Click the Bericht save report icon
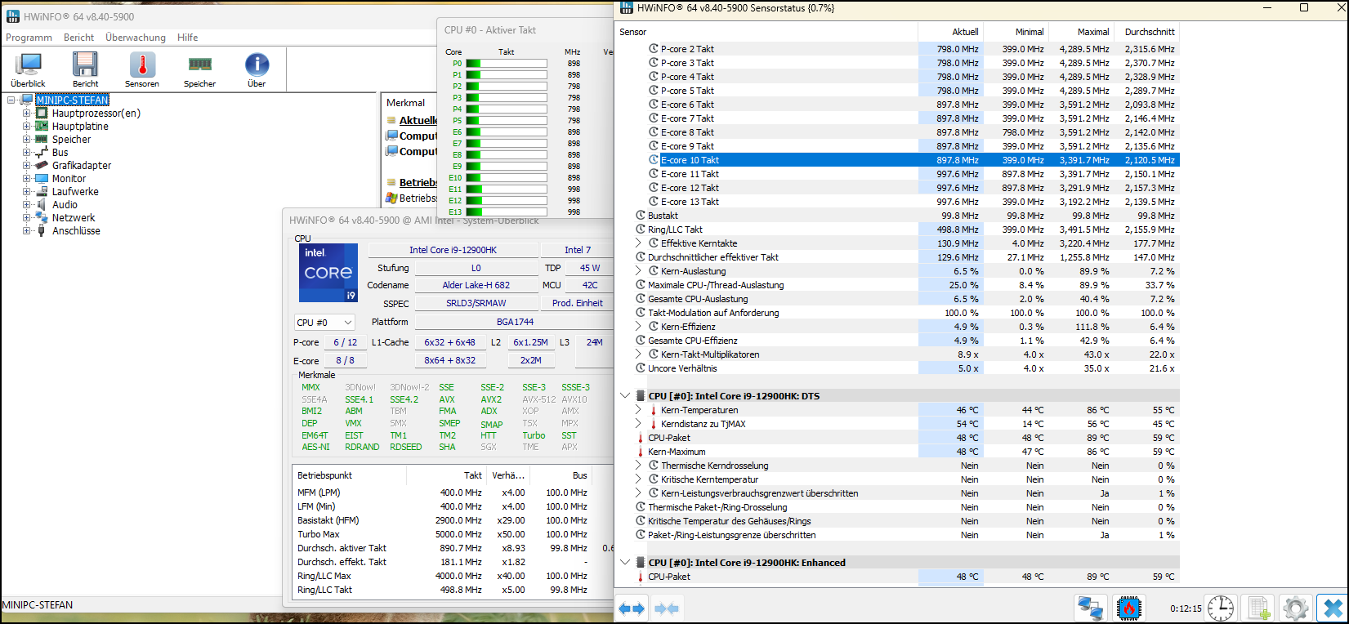The height and width of the screenshot is (624, 1349). [85, 69]
